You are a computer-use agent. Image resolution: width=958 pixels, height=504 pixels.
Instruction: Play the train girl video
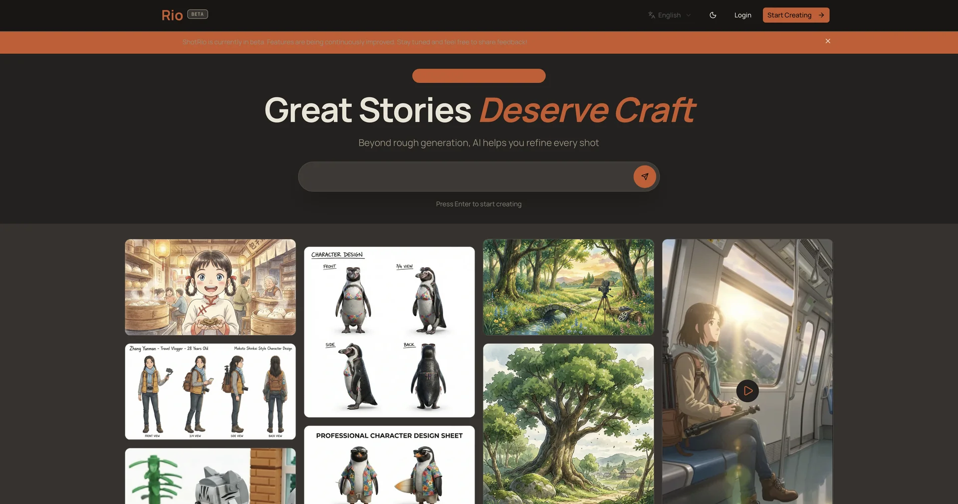click(x=747, y=391)
